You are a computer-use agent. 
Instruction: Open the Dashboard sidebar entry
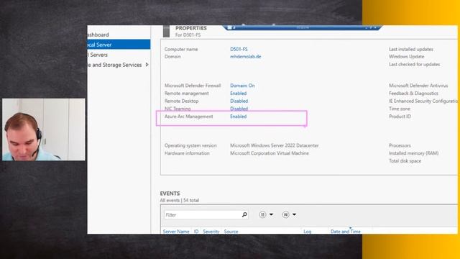[x=98, y=35]
